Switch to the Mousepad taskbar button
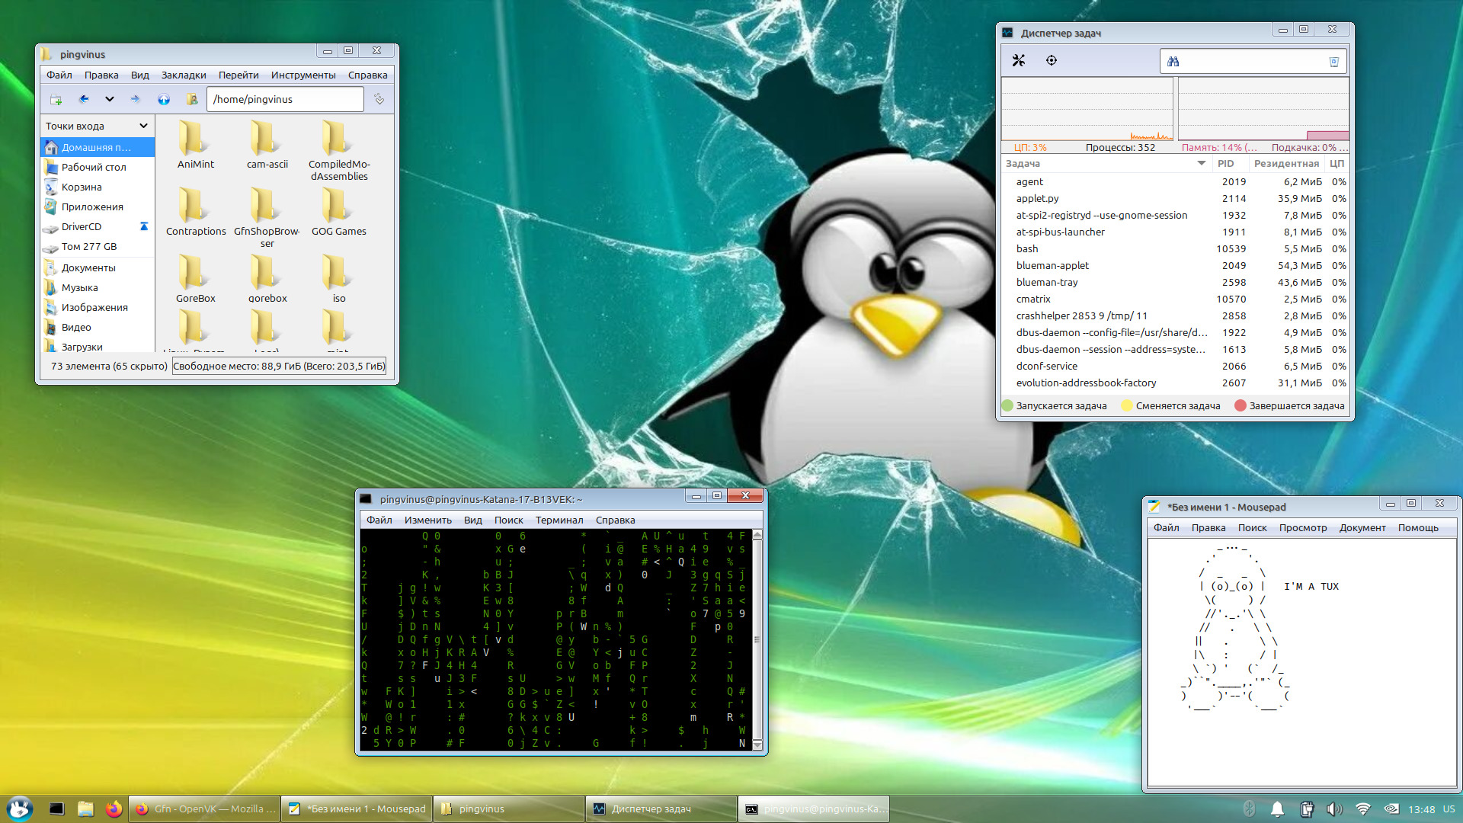The width and height of the screenshot is (1463, 823). (357, 809)
